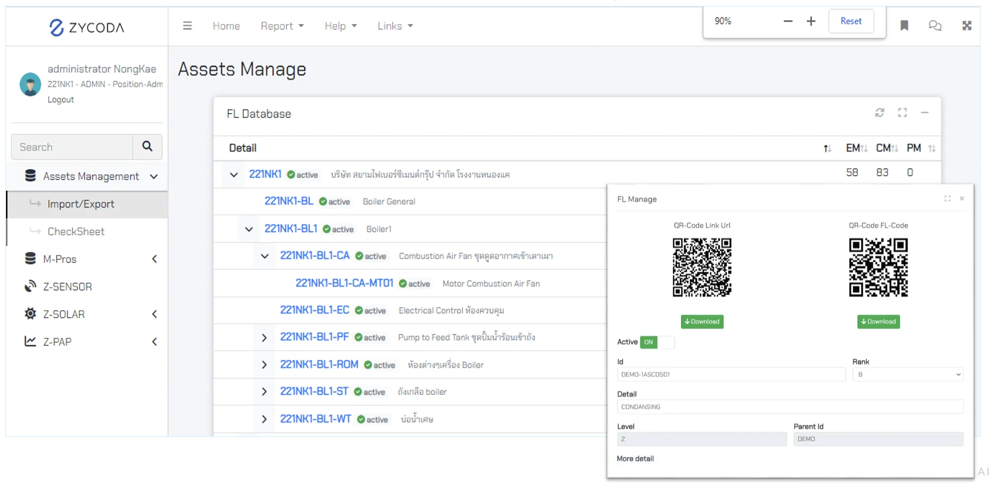Click the Id input field
Image resolution: width=993 pixels, height=483 pixels.
tap(731, 374)
